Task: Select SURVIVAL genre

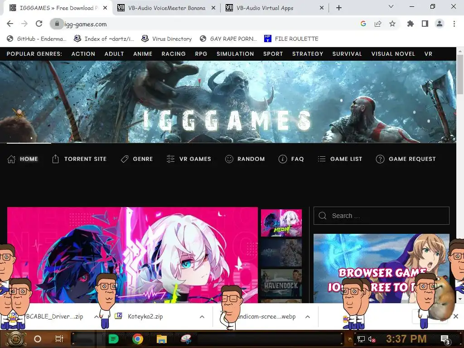Action: 347,54
